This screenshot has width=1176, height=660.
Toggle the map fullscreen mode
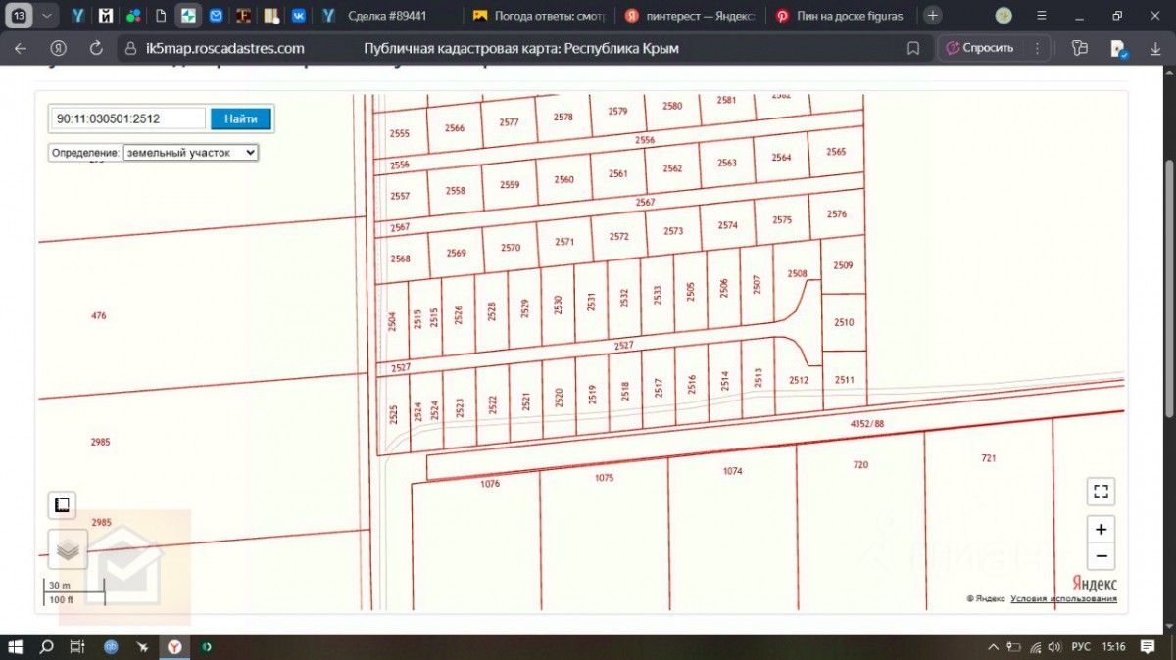click(x=1102, y=492)
